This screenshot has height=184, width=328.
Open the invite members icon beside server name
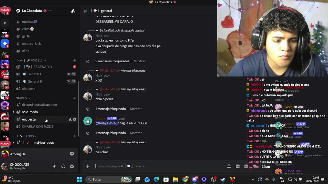tap(73, 11)
